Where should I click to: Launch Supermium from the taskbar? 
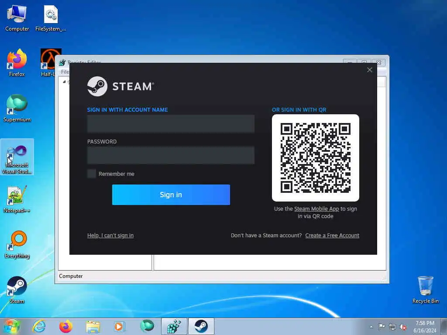[x=147, y=326]
